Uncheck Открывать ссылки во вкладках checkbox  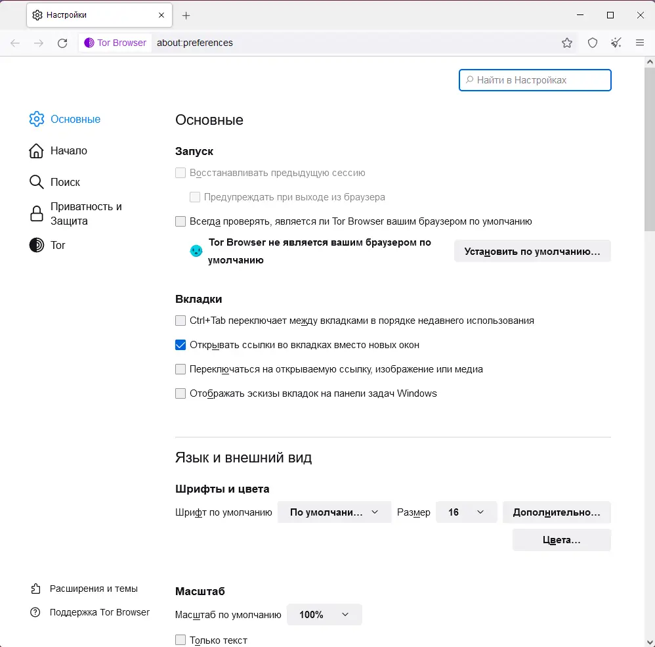[x=180, y=345]
